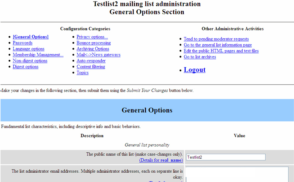294x182 pixels.
Task: Go to the Passwords configuration page
Action: (22, 43)
